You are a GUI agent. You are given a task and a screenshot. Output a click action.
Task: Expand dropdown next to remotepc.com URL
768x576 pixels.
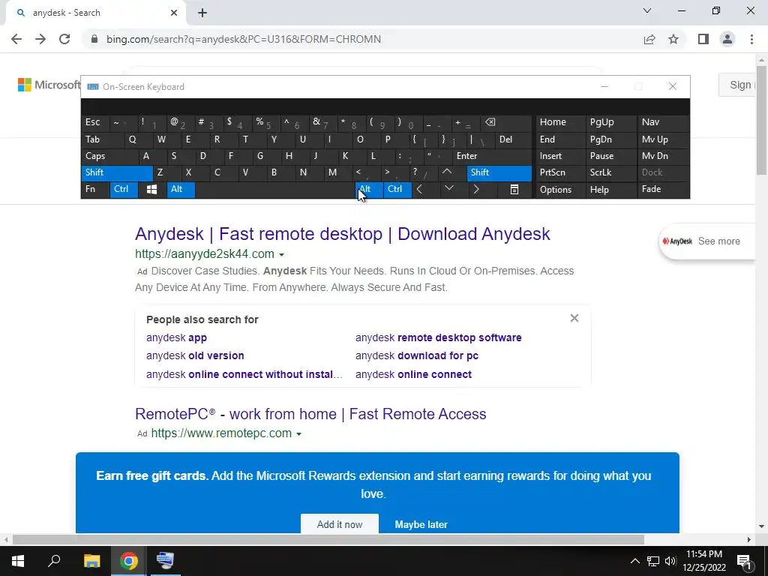(298, 434)
